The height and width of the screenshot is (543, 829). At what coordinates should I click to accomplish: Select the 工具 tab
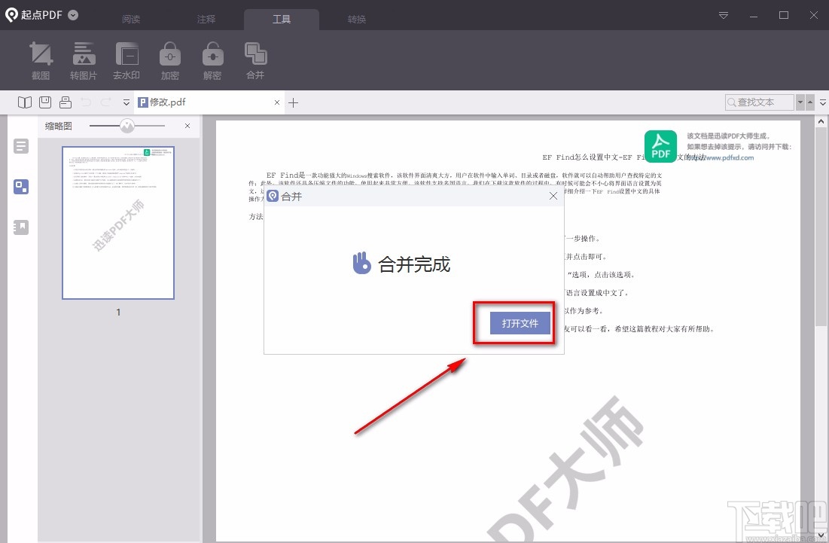coord(282,19)
